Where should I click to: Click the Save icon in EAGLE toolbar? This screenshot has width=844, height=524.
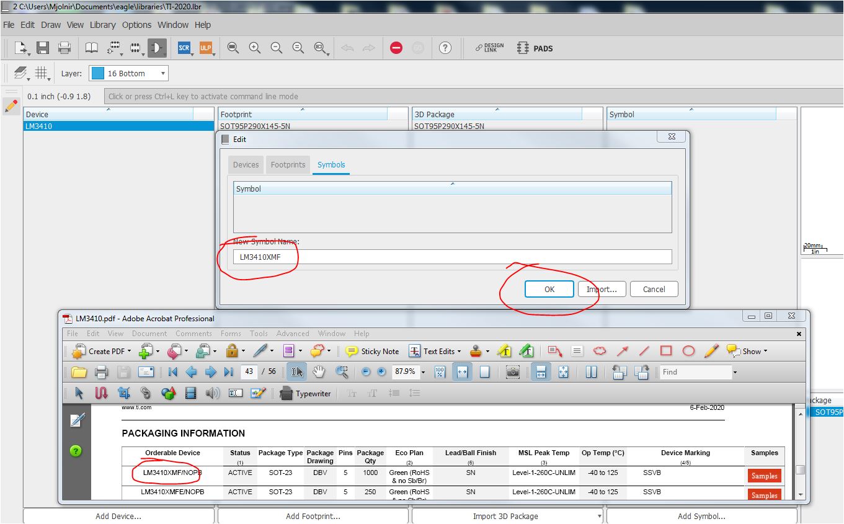[43, 48]
